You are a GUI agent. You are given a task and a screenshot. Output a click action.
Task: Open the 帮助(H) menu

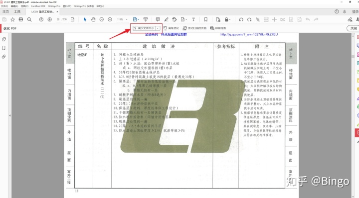coord(100,6)
